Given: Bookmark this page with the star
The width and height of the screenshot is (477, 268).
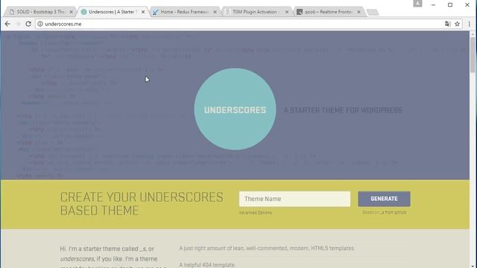Looking at the screenshot, I should [x=457, y=24].
